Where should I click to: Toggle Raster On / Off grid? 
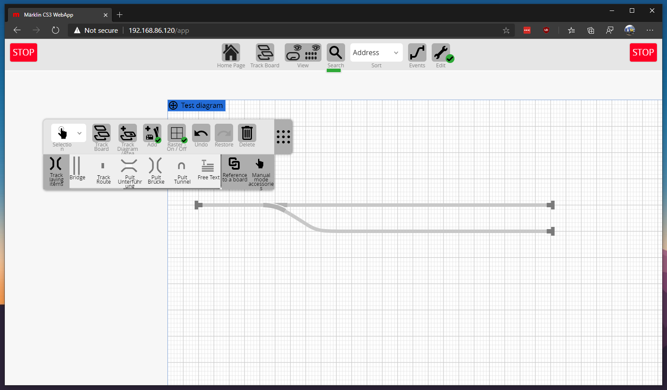177,133
